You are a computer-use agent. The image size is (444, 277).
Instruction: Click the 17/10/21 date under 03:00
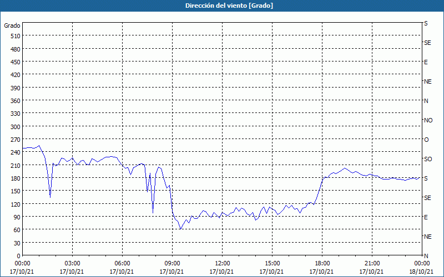[72, 271]
